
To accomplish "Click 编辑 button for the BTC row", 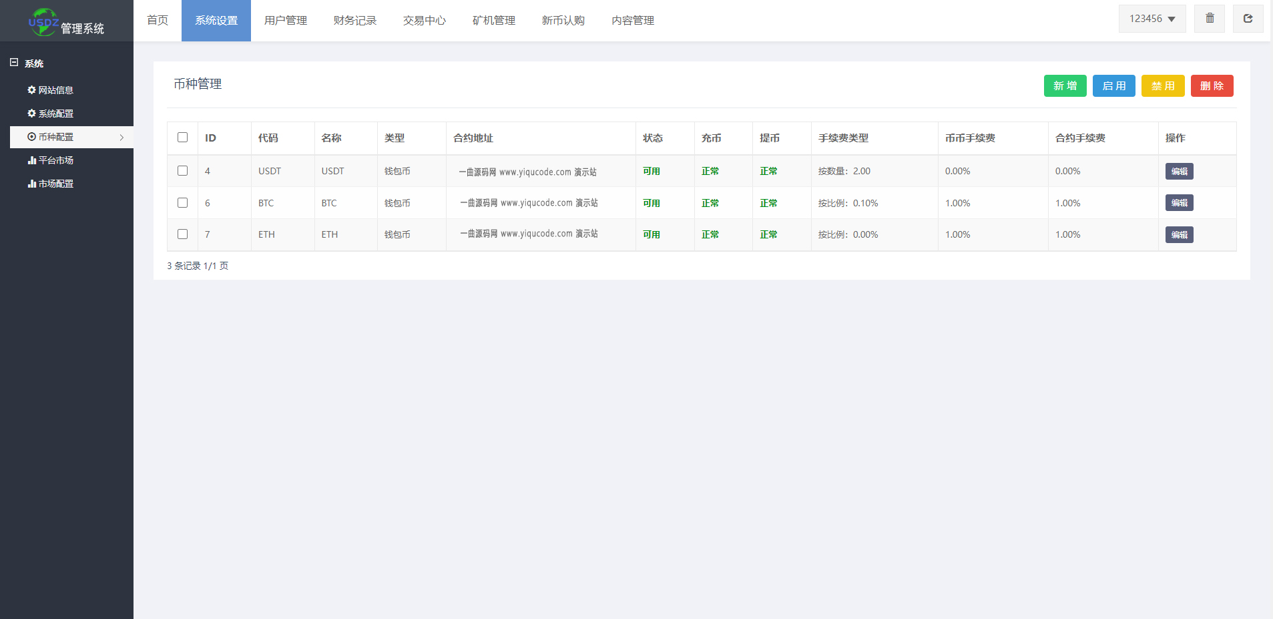I will 1179,203.
